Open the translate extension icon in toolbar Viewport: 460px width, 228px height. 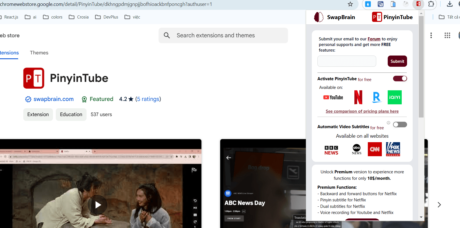380,4
